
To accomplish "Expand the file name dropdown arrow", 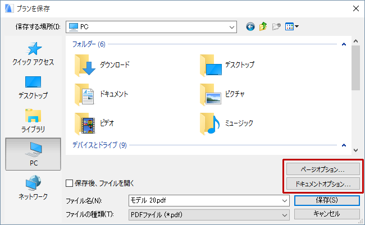I will click(285, 200).
